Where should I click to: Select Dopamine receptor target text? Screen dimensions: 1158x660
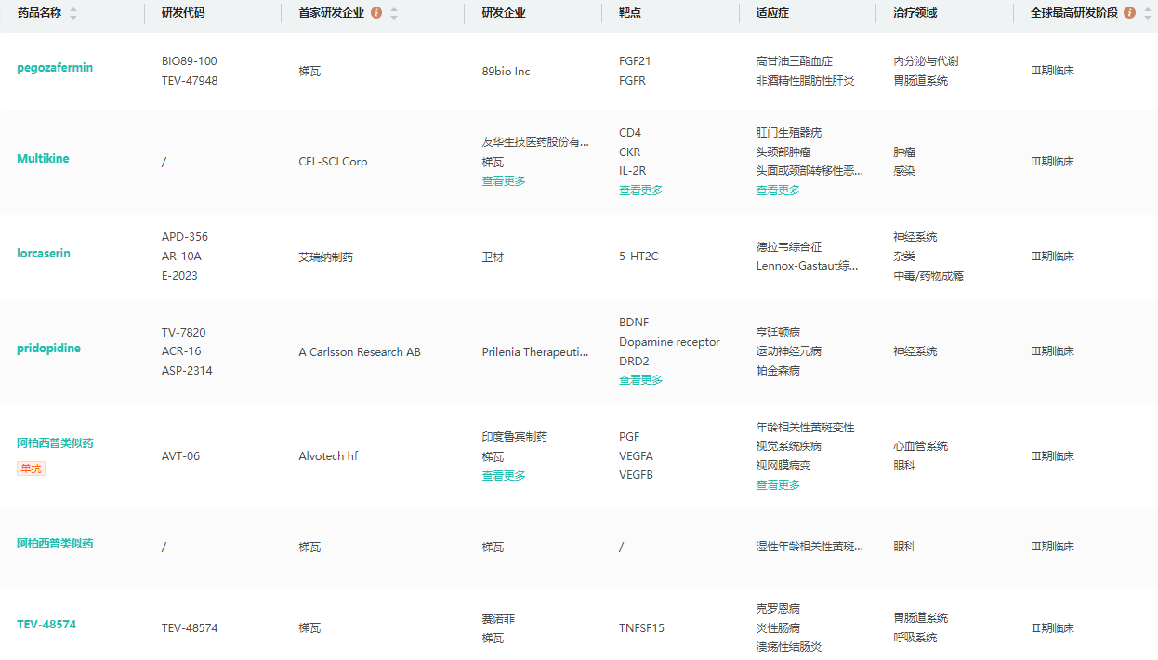670,342
